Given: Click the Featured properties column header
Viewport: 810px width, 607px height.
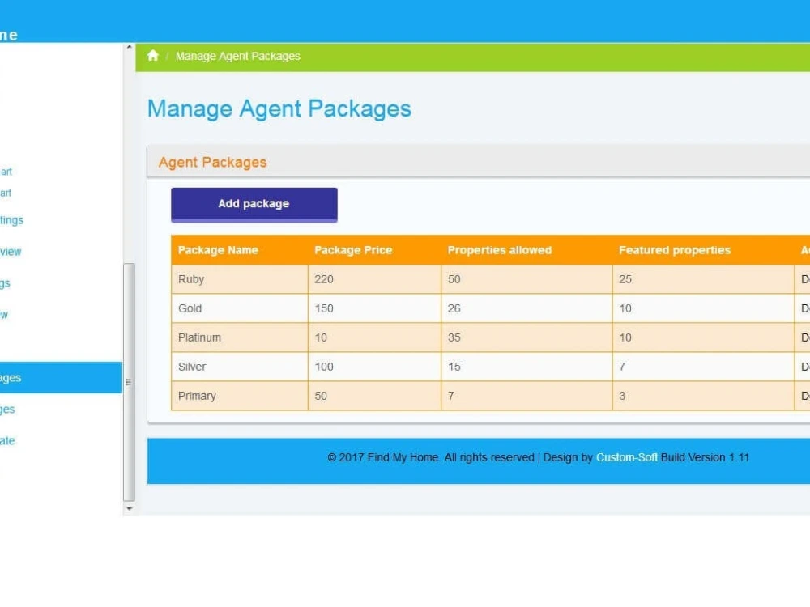Looking at the screenshot, I should coord(704,250).
